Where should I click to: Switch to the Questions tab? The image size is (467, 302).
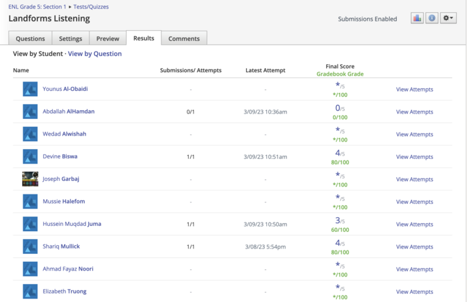coord(30,39)
